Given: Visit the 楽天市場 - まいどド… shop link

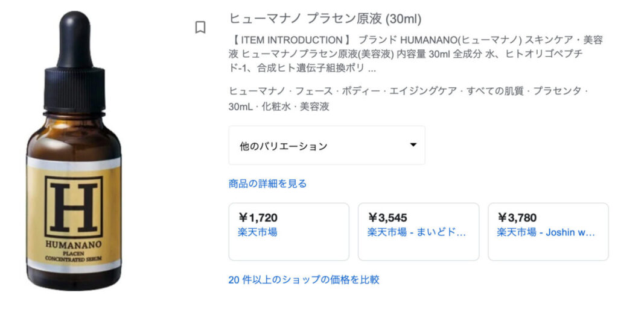Looking at the screenshot, I should 416,232.
